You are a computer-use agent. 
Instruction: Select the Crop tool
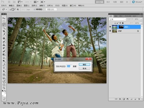(x=4, y=31)
